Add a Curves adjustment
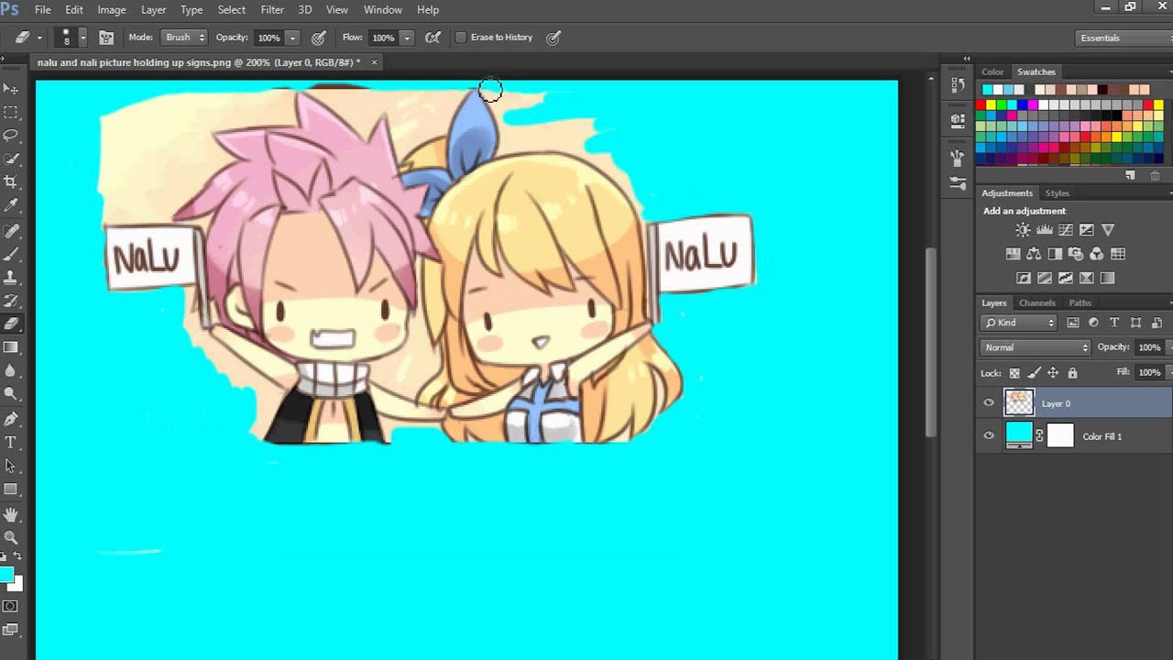 point(1065,230)
